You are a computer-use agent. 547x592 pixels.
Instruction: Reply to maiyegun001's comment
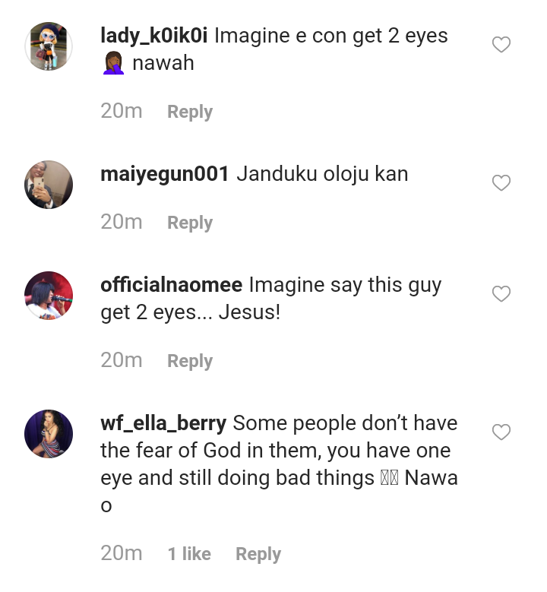pos(190,223)
